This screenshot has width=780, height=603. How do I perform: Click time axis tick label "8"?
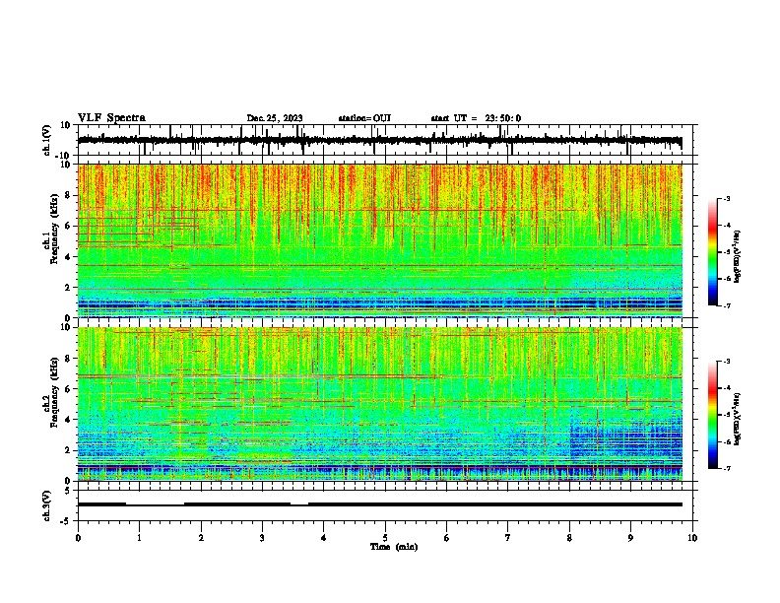(569, 538)
